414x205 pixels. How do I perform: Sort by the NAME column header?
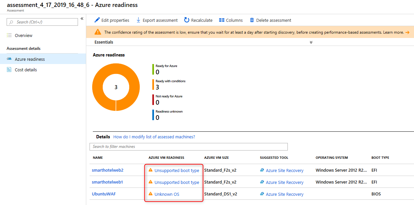98,158
